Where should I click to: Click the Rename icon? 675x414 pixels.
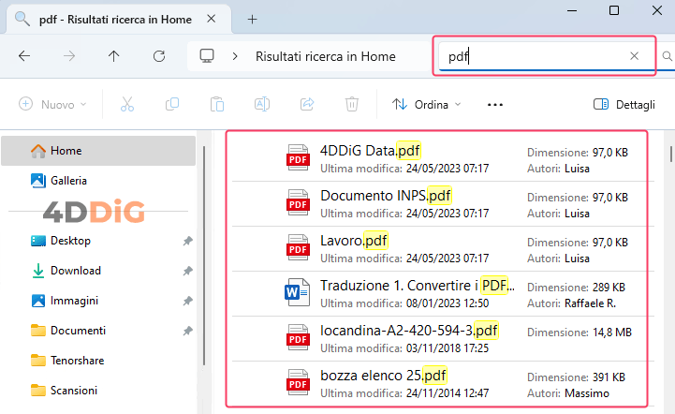(x=262, y=104)
